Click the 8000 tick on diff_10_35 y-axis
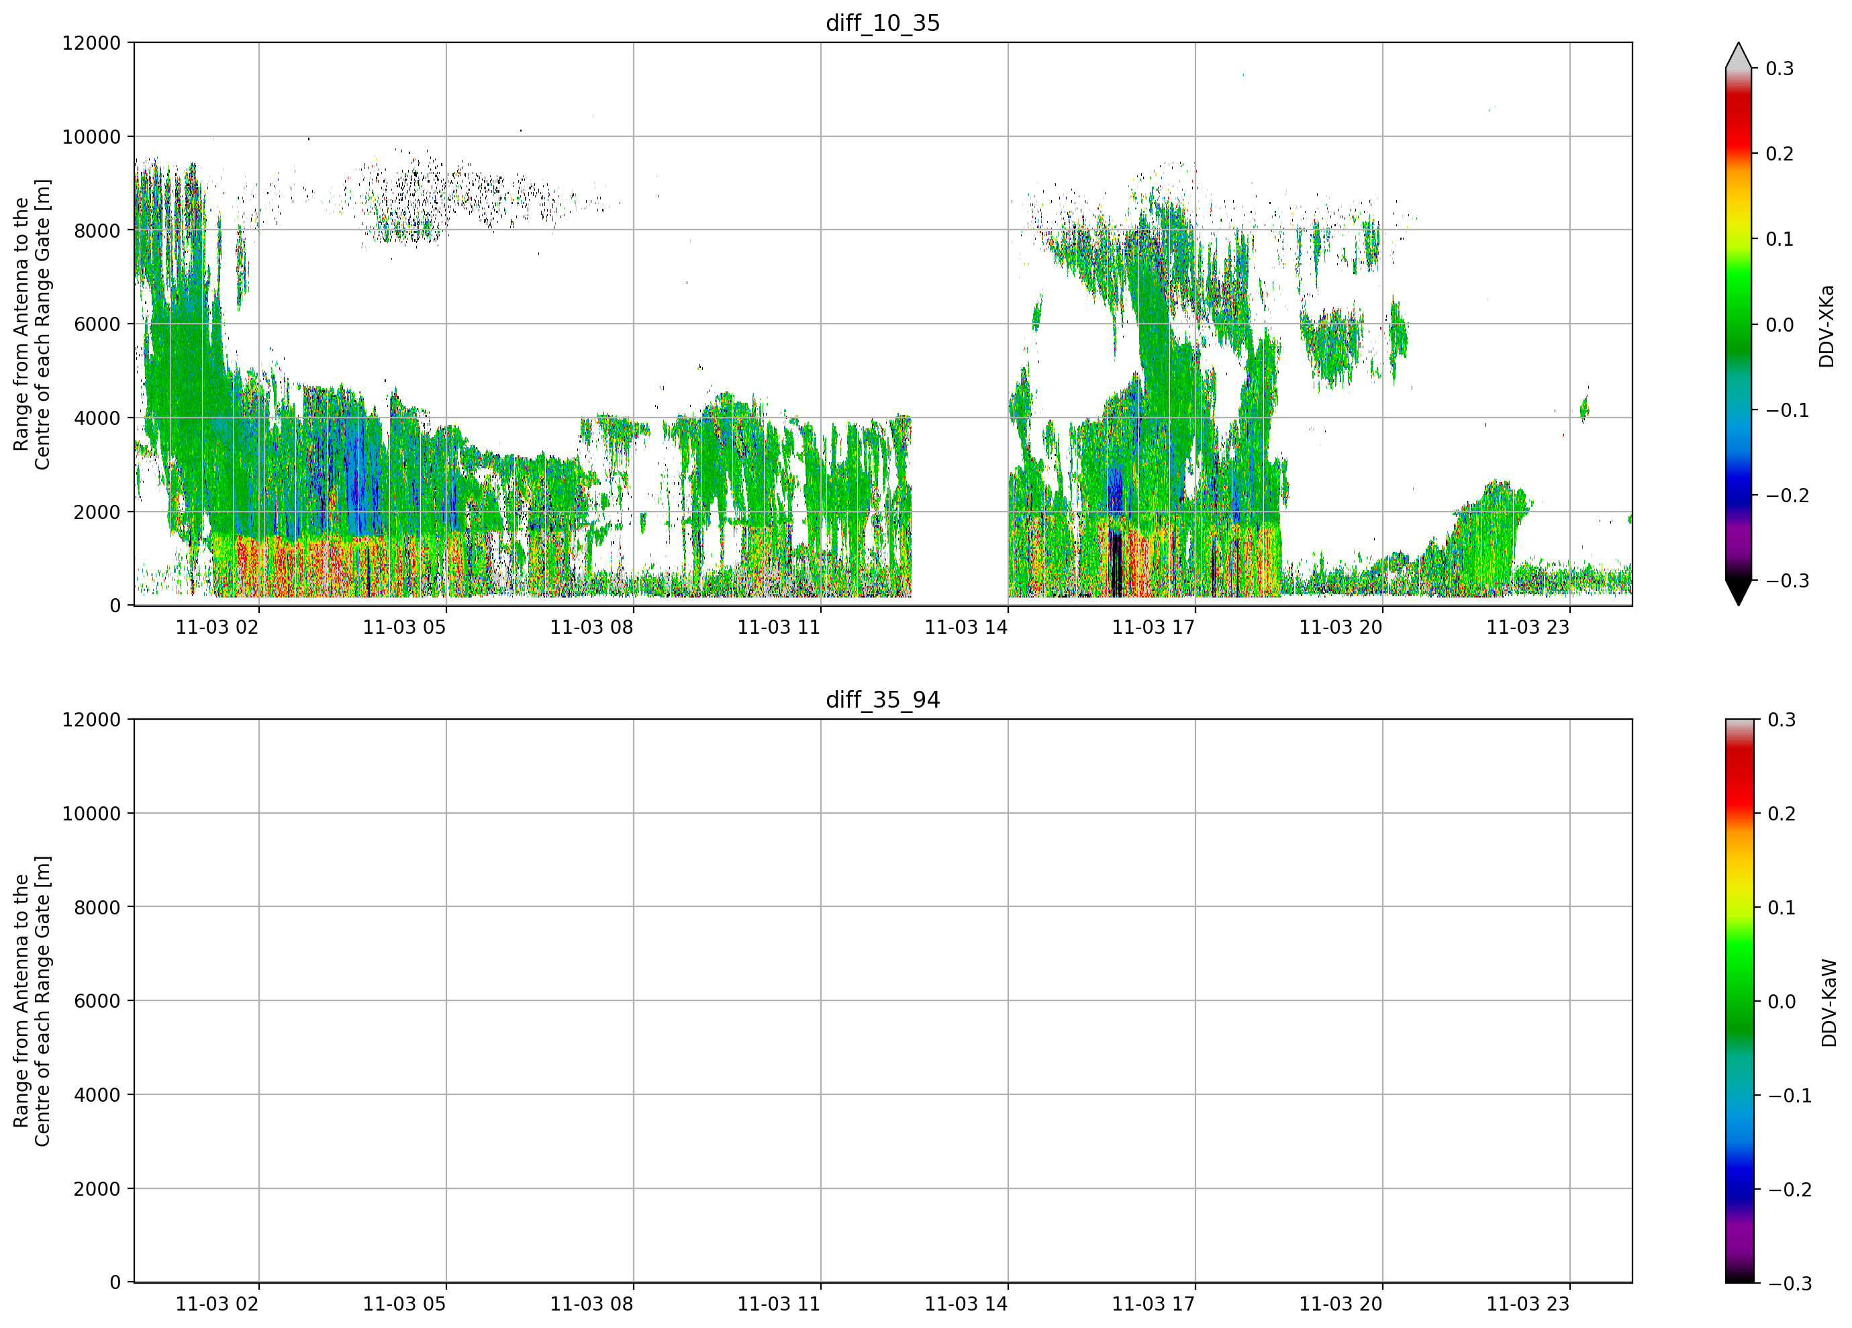The image size is (1852, 1328). click(x=97, y=230)
